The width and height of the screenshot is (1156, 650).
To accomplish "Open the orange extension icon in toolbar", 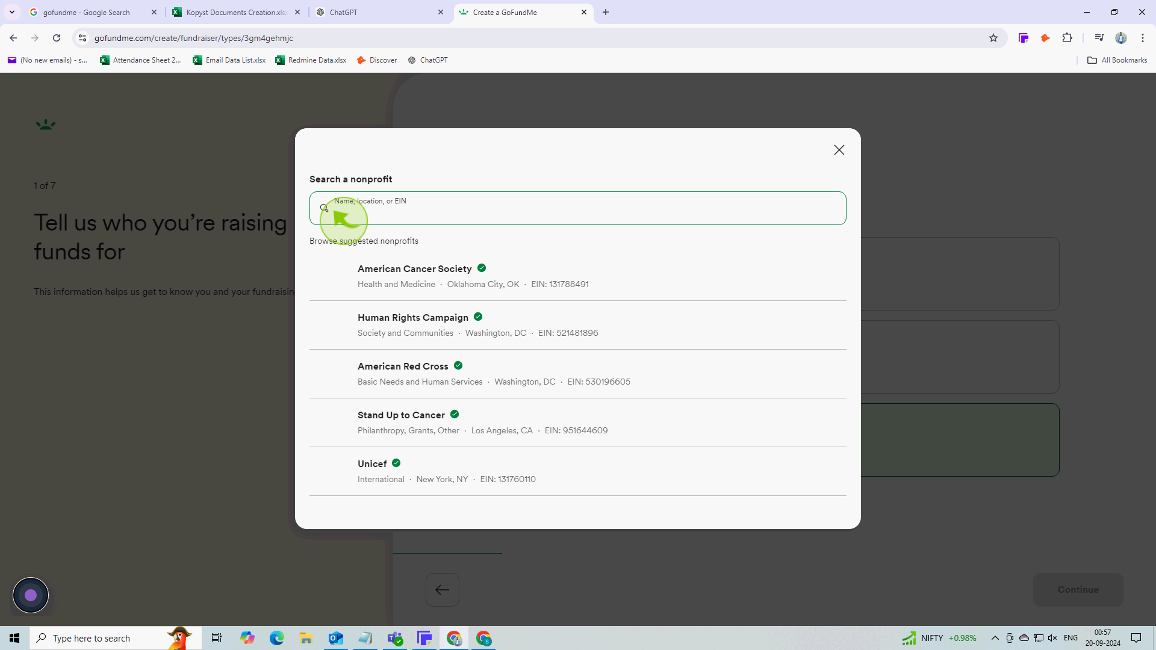I will click(1045, 38).
